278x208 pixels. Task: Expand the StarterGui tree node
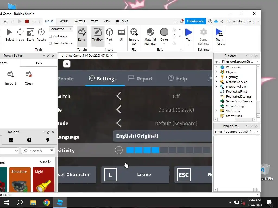pyautogui.click(x=216, y=111)
